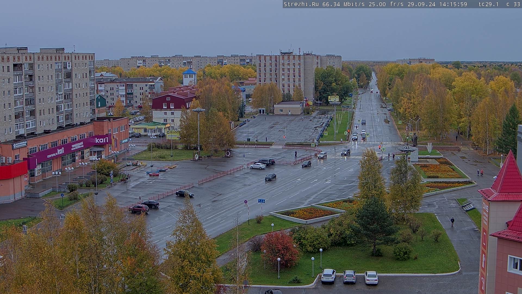This screenshot has height=294, width=522.
Task: Click the 29.09.24 date stamp
Action: (x=421, y=4)
